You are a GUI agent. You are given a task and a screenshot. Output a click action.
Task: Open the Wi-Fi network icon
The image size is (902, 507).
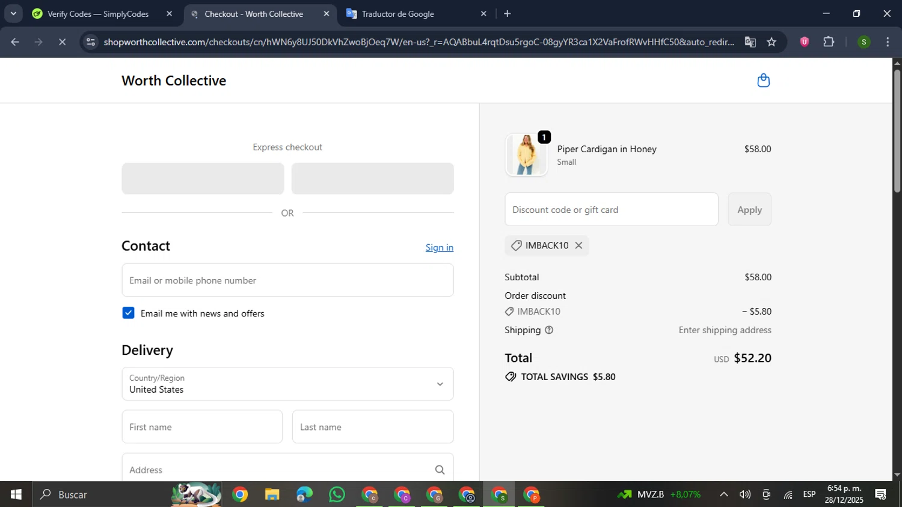pyautogui.click(x=788, y=494)
